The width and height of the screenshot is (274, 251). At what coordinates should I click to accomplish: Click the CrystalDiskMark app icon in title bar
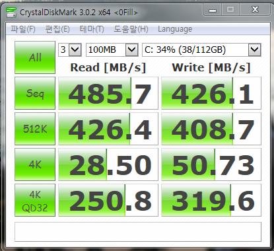(11, 13)
